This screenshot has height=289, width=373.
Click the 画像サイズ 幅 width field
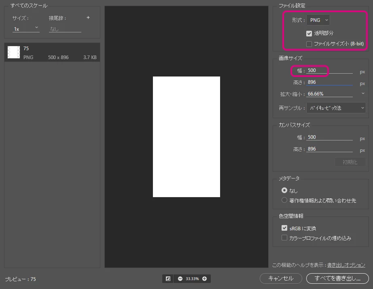[x=329, y=70]
